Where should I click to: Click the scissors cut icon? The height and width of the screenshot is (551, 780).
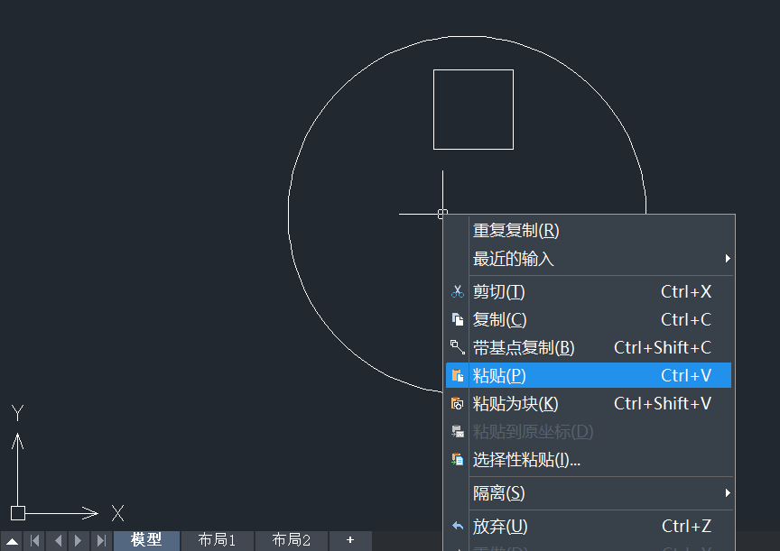coord(457,291)
